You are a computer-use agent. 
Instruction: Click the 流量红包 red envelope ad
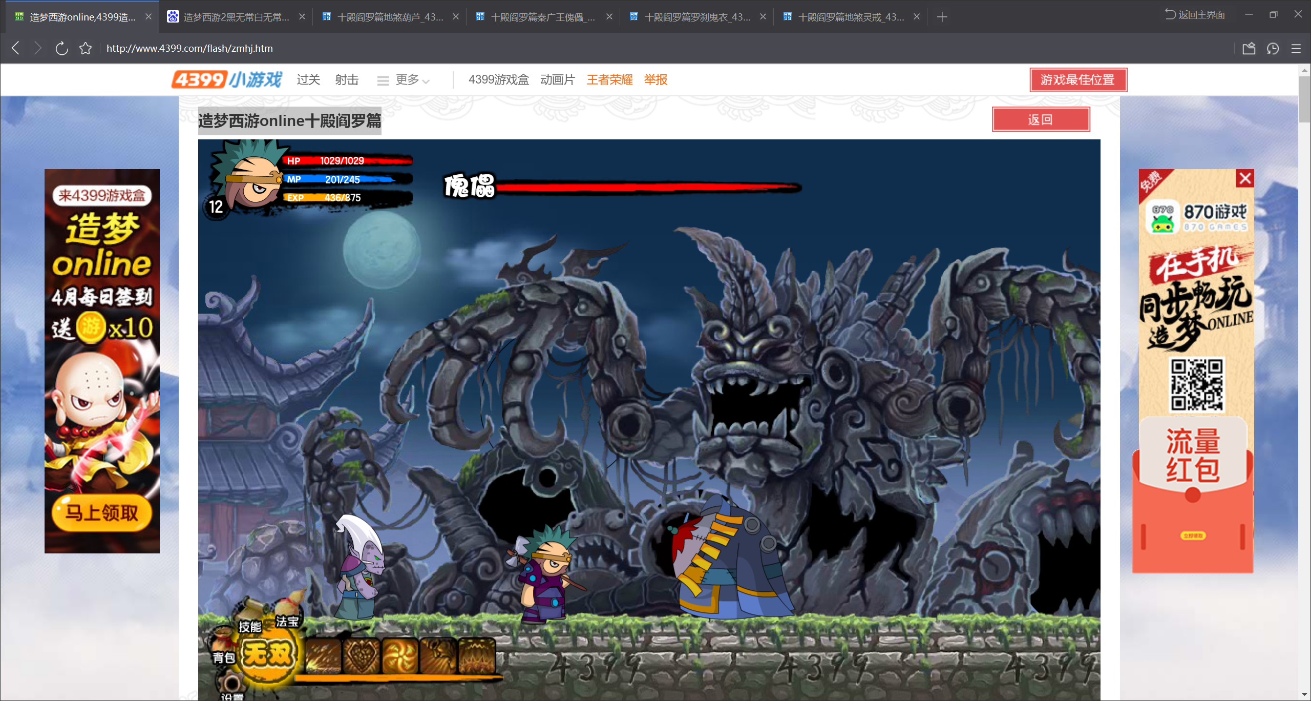(1193, 494)
